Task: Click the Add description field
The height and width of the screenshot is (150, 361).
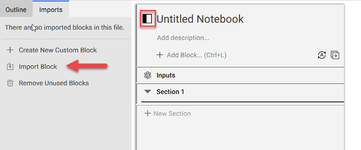Action: pyautogui.click(x=183, y=38)
